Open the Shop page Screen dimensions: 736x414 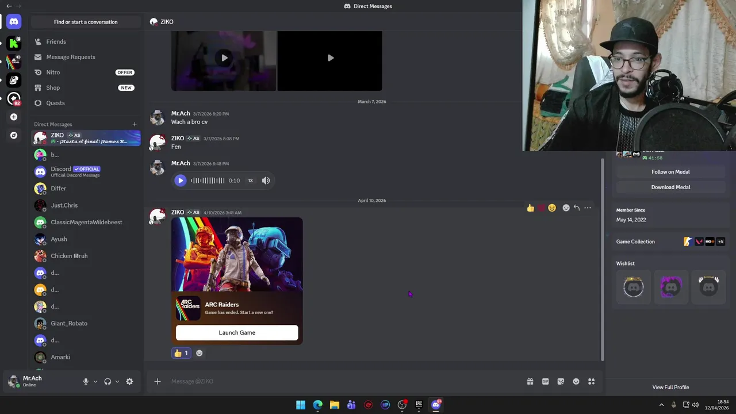coord(86,87)
